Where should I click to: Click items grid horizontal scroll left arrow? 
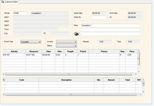(x=4, y=95)
